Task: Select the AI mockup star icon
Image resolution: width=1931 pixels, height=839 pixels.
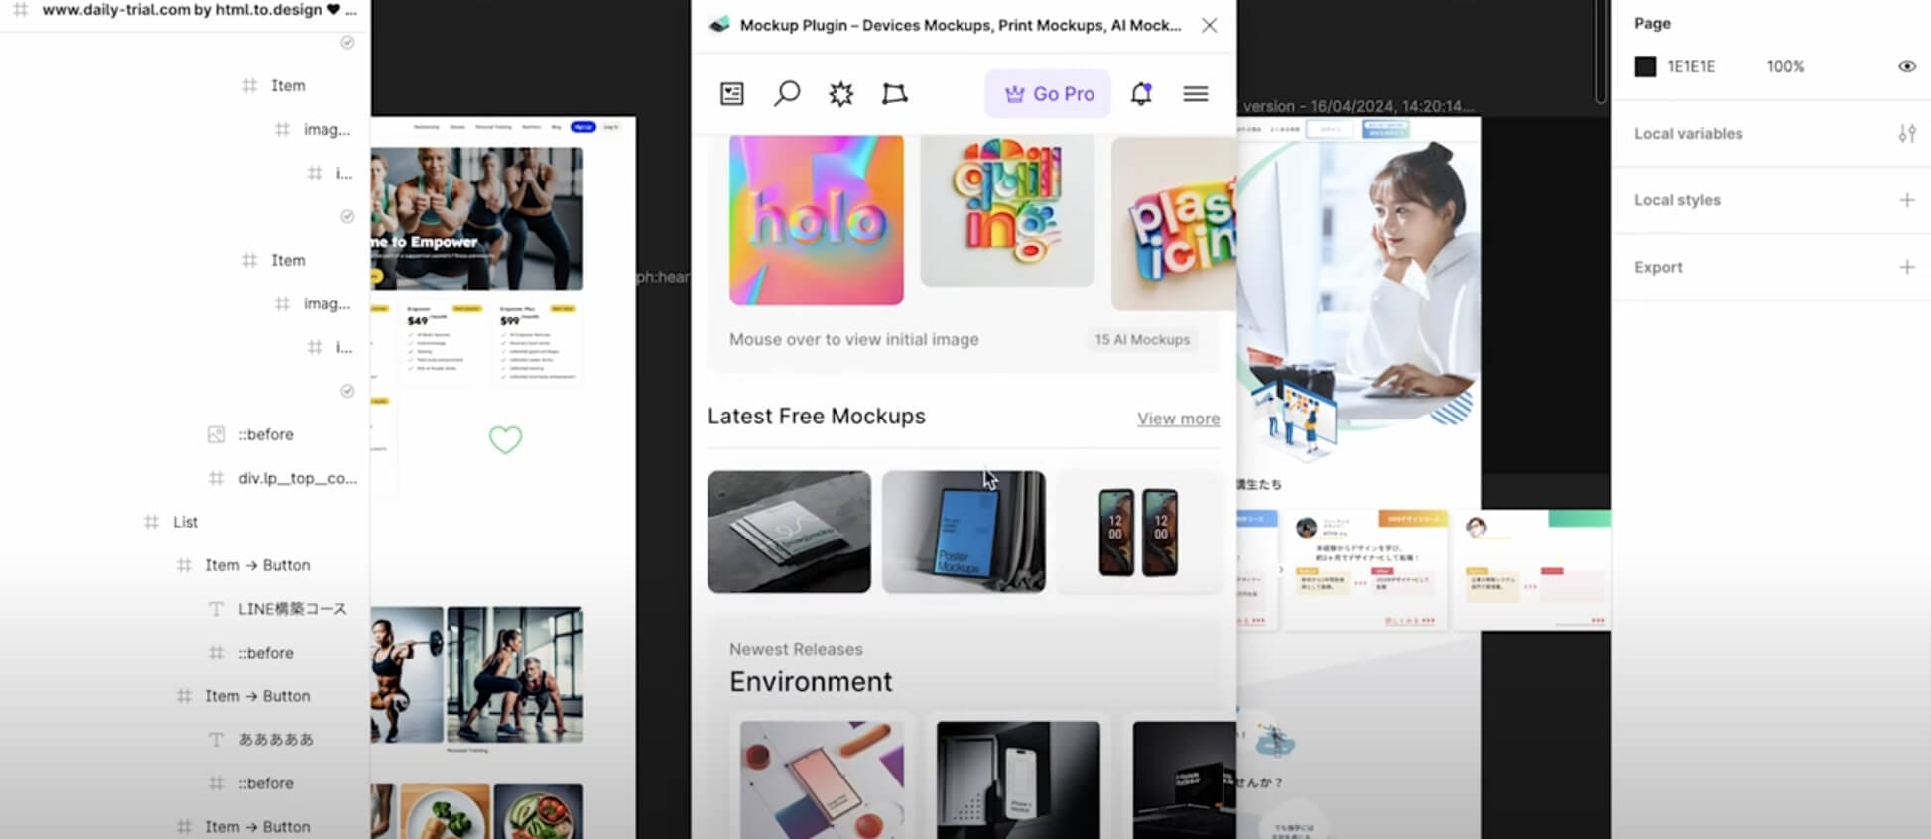Action: click(x=840, y=93)
